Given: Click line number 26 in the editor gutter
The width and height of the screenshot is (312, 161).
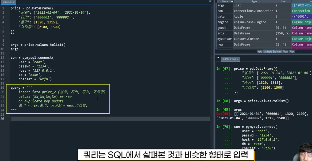Looking at the screenshot, I should [x=2, y=119].
